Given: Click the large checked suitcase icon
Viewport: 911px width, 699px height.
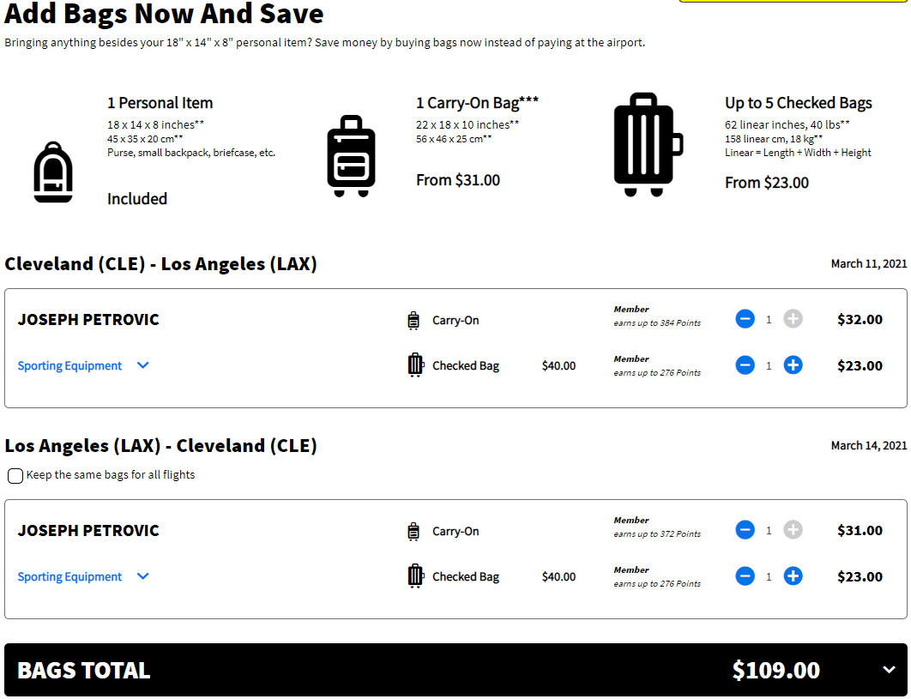Looking at the screenshot, I should (x=648, y=145).
